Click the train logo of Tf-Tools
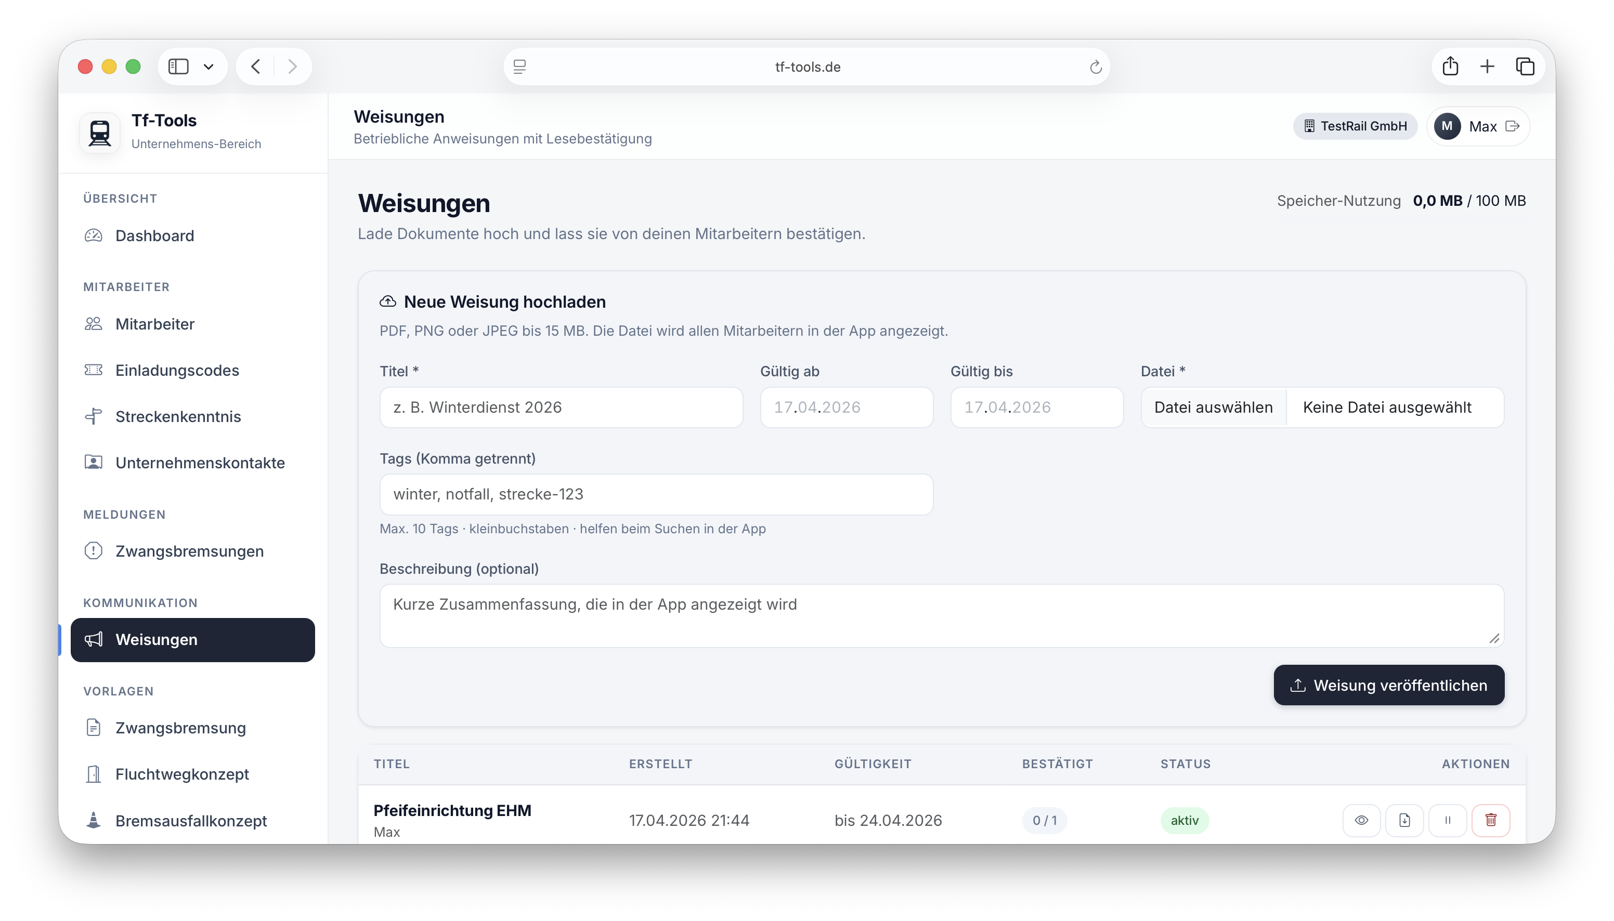 click(x=100, y=132)
